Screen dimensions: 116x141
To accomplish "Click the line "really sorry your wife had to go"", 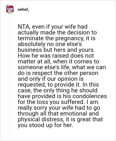I will 59,108.
